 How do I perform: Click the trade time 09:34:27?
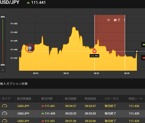[x=71, y=106]
